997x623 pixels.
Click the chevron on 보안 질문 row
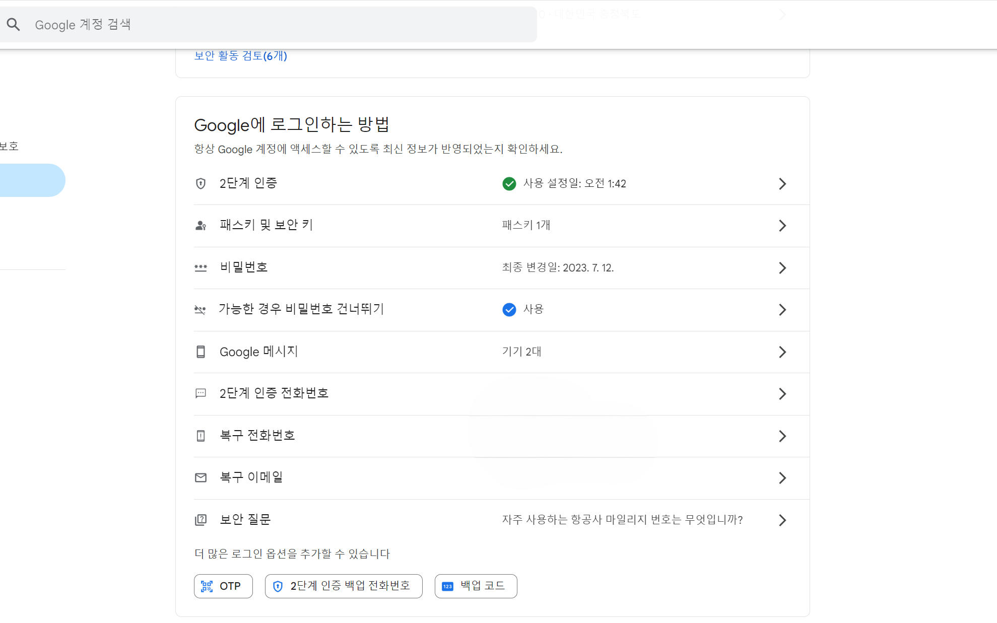782,520
